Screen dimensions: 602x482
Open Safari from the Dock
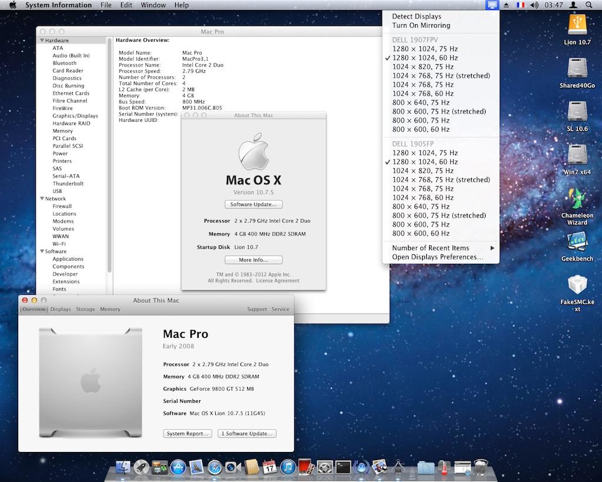(x=215, y=467)
